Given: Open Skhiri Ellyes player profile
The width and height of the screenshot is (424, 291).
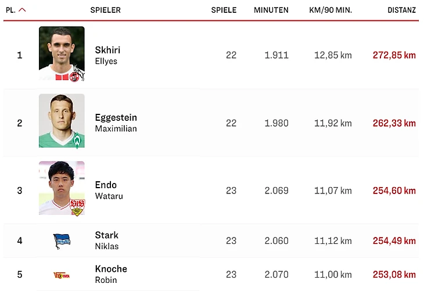Looking at the screenshot, I should [x=107, y=55].
